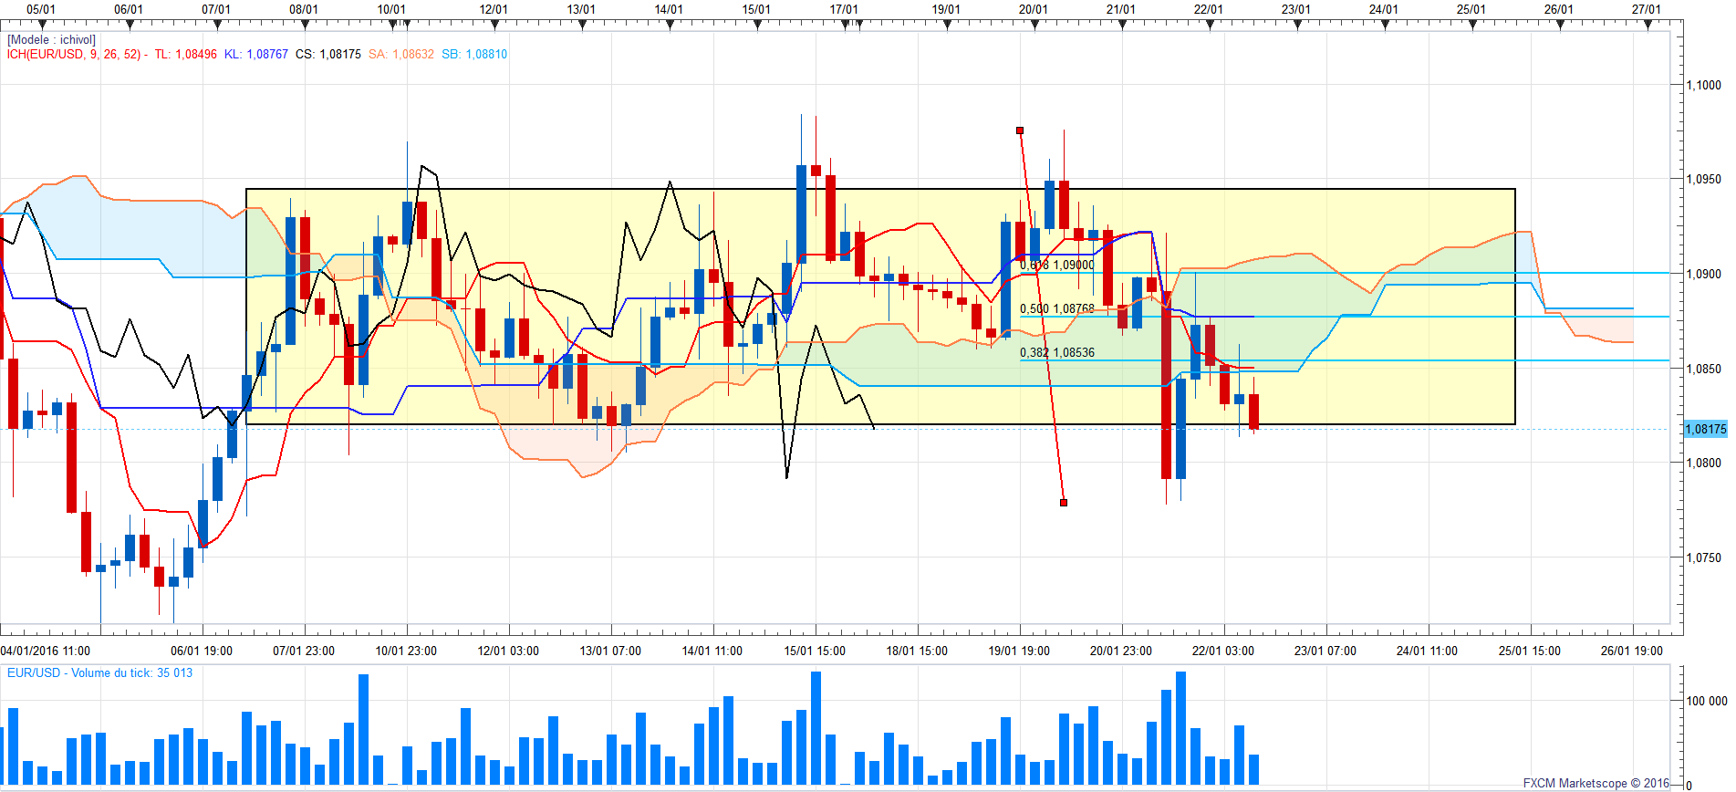The width and height of the screenshot is (1736, 792).
Task: Click the 05/01 day marker on top axis
Action: pos(41,10)
